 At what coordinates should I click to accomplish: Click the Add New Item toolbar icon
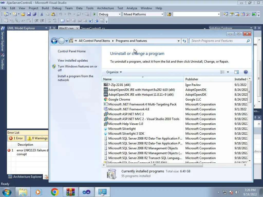click(15, 14)
